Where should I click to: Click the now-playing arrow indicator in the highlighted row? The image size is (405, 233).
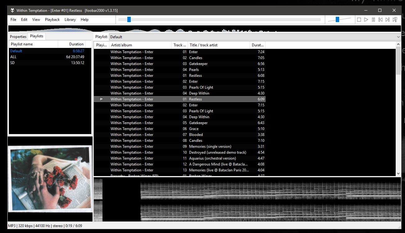[101, 99]
